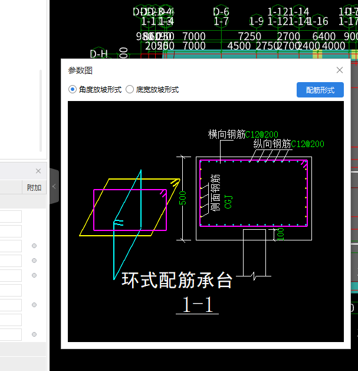Click the D-6 axis bubble in drawing
Image resolution: width=358 pixels, height=371 pixels.
[221, 12]
